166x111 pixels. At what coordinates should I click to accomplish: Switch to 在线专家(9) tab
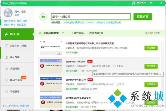coord(96,33)
